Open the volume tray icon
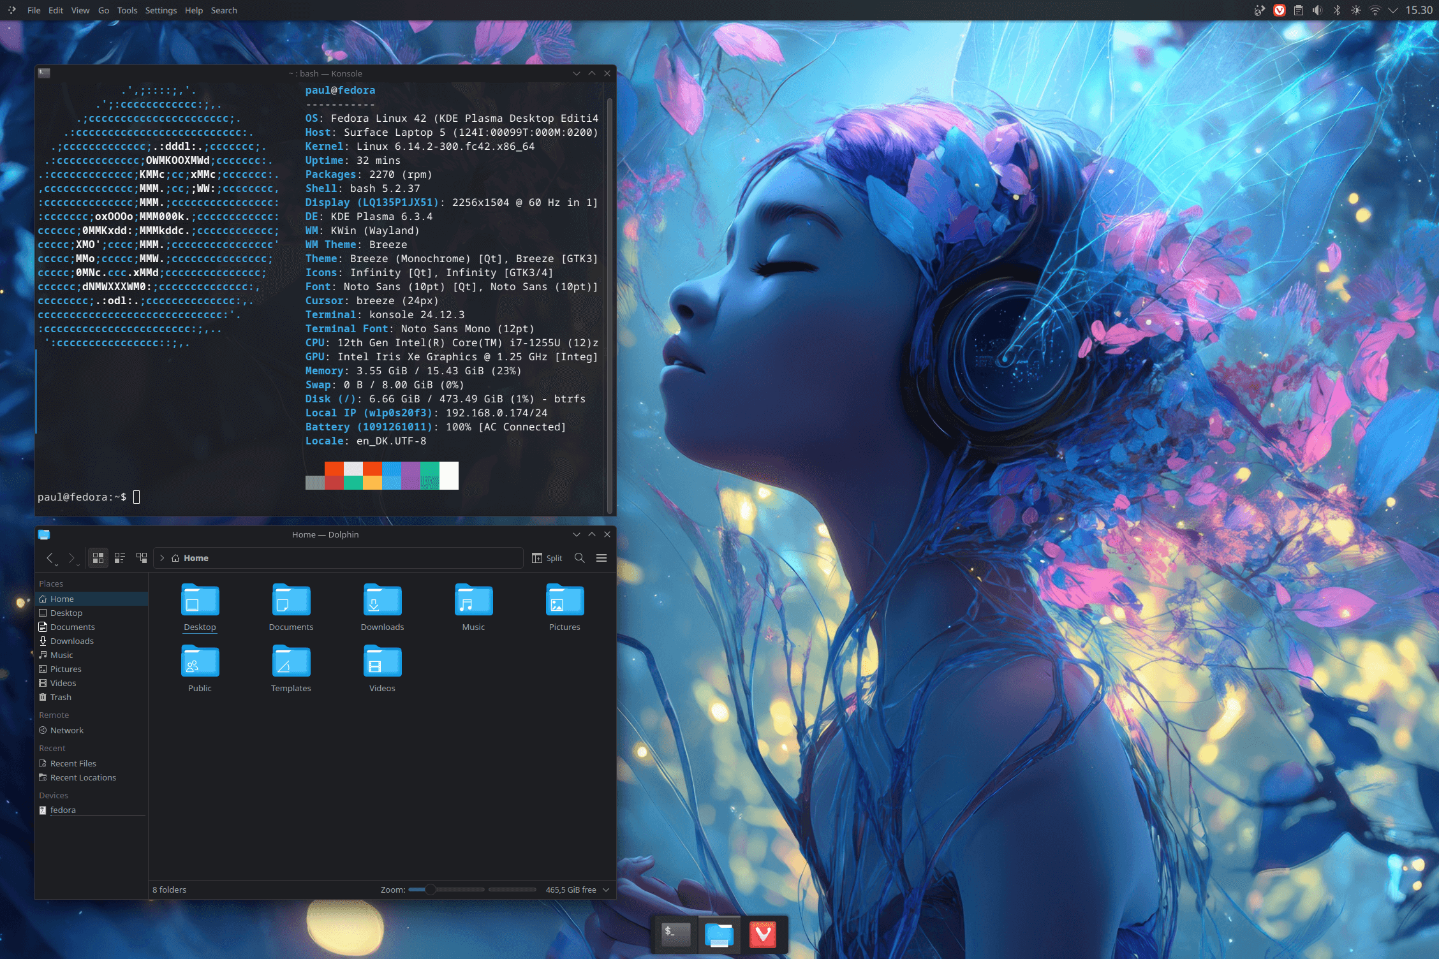1439x959 pixels. click(1317, 10)
